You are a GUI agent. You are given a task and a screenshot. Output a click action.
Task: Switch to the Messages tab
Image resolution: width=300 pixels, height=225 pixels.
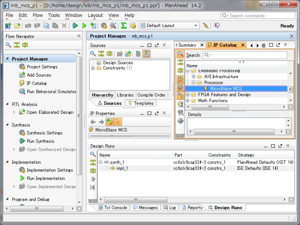click(x=145, y=208)
